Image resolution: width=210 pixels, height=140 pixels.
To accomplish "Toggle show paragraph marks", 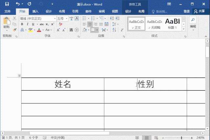I will click(122, 30).
